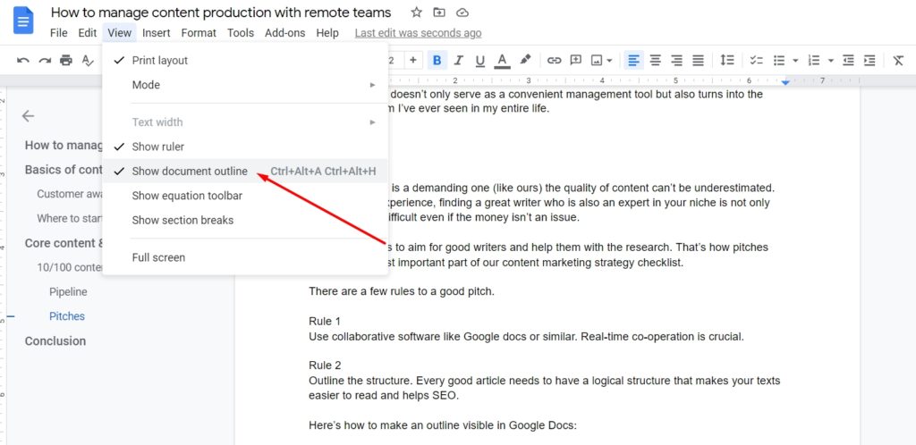Open line spacing options

726,60
